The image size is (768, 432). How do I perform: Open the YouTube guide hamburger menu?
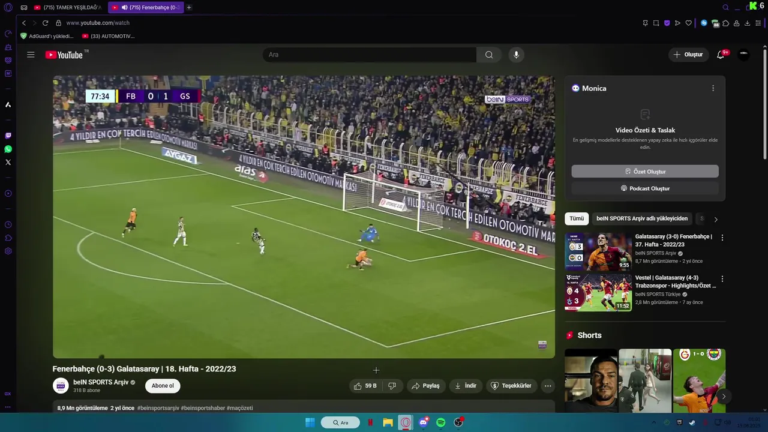[x=31, y=55]
